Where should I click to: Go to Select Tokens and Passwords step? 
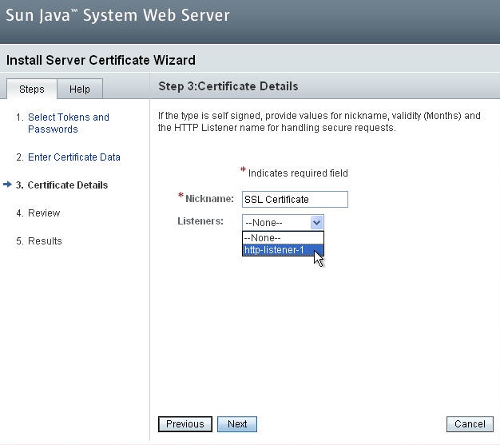coord(68,123)
